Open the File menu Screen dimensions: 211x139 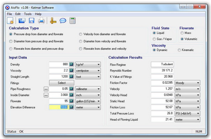coord(9,14)
